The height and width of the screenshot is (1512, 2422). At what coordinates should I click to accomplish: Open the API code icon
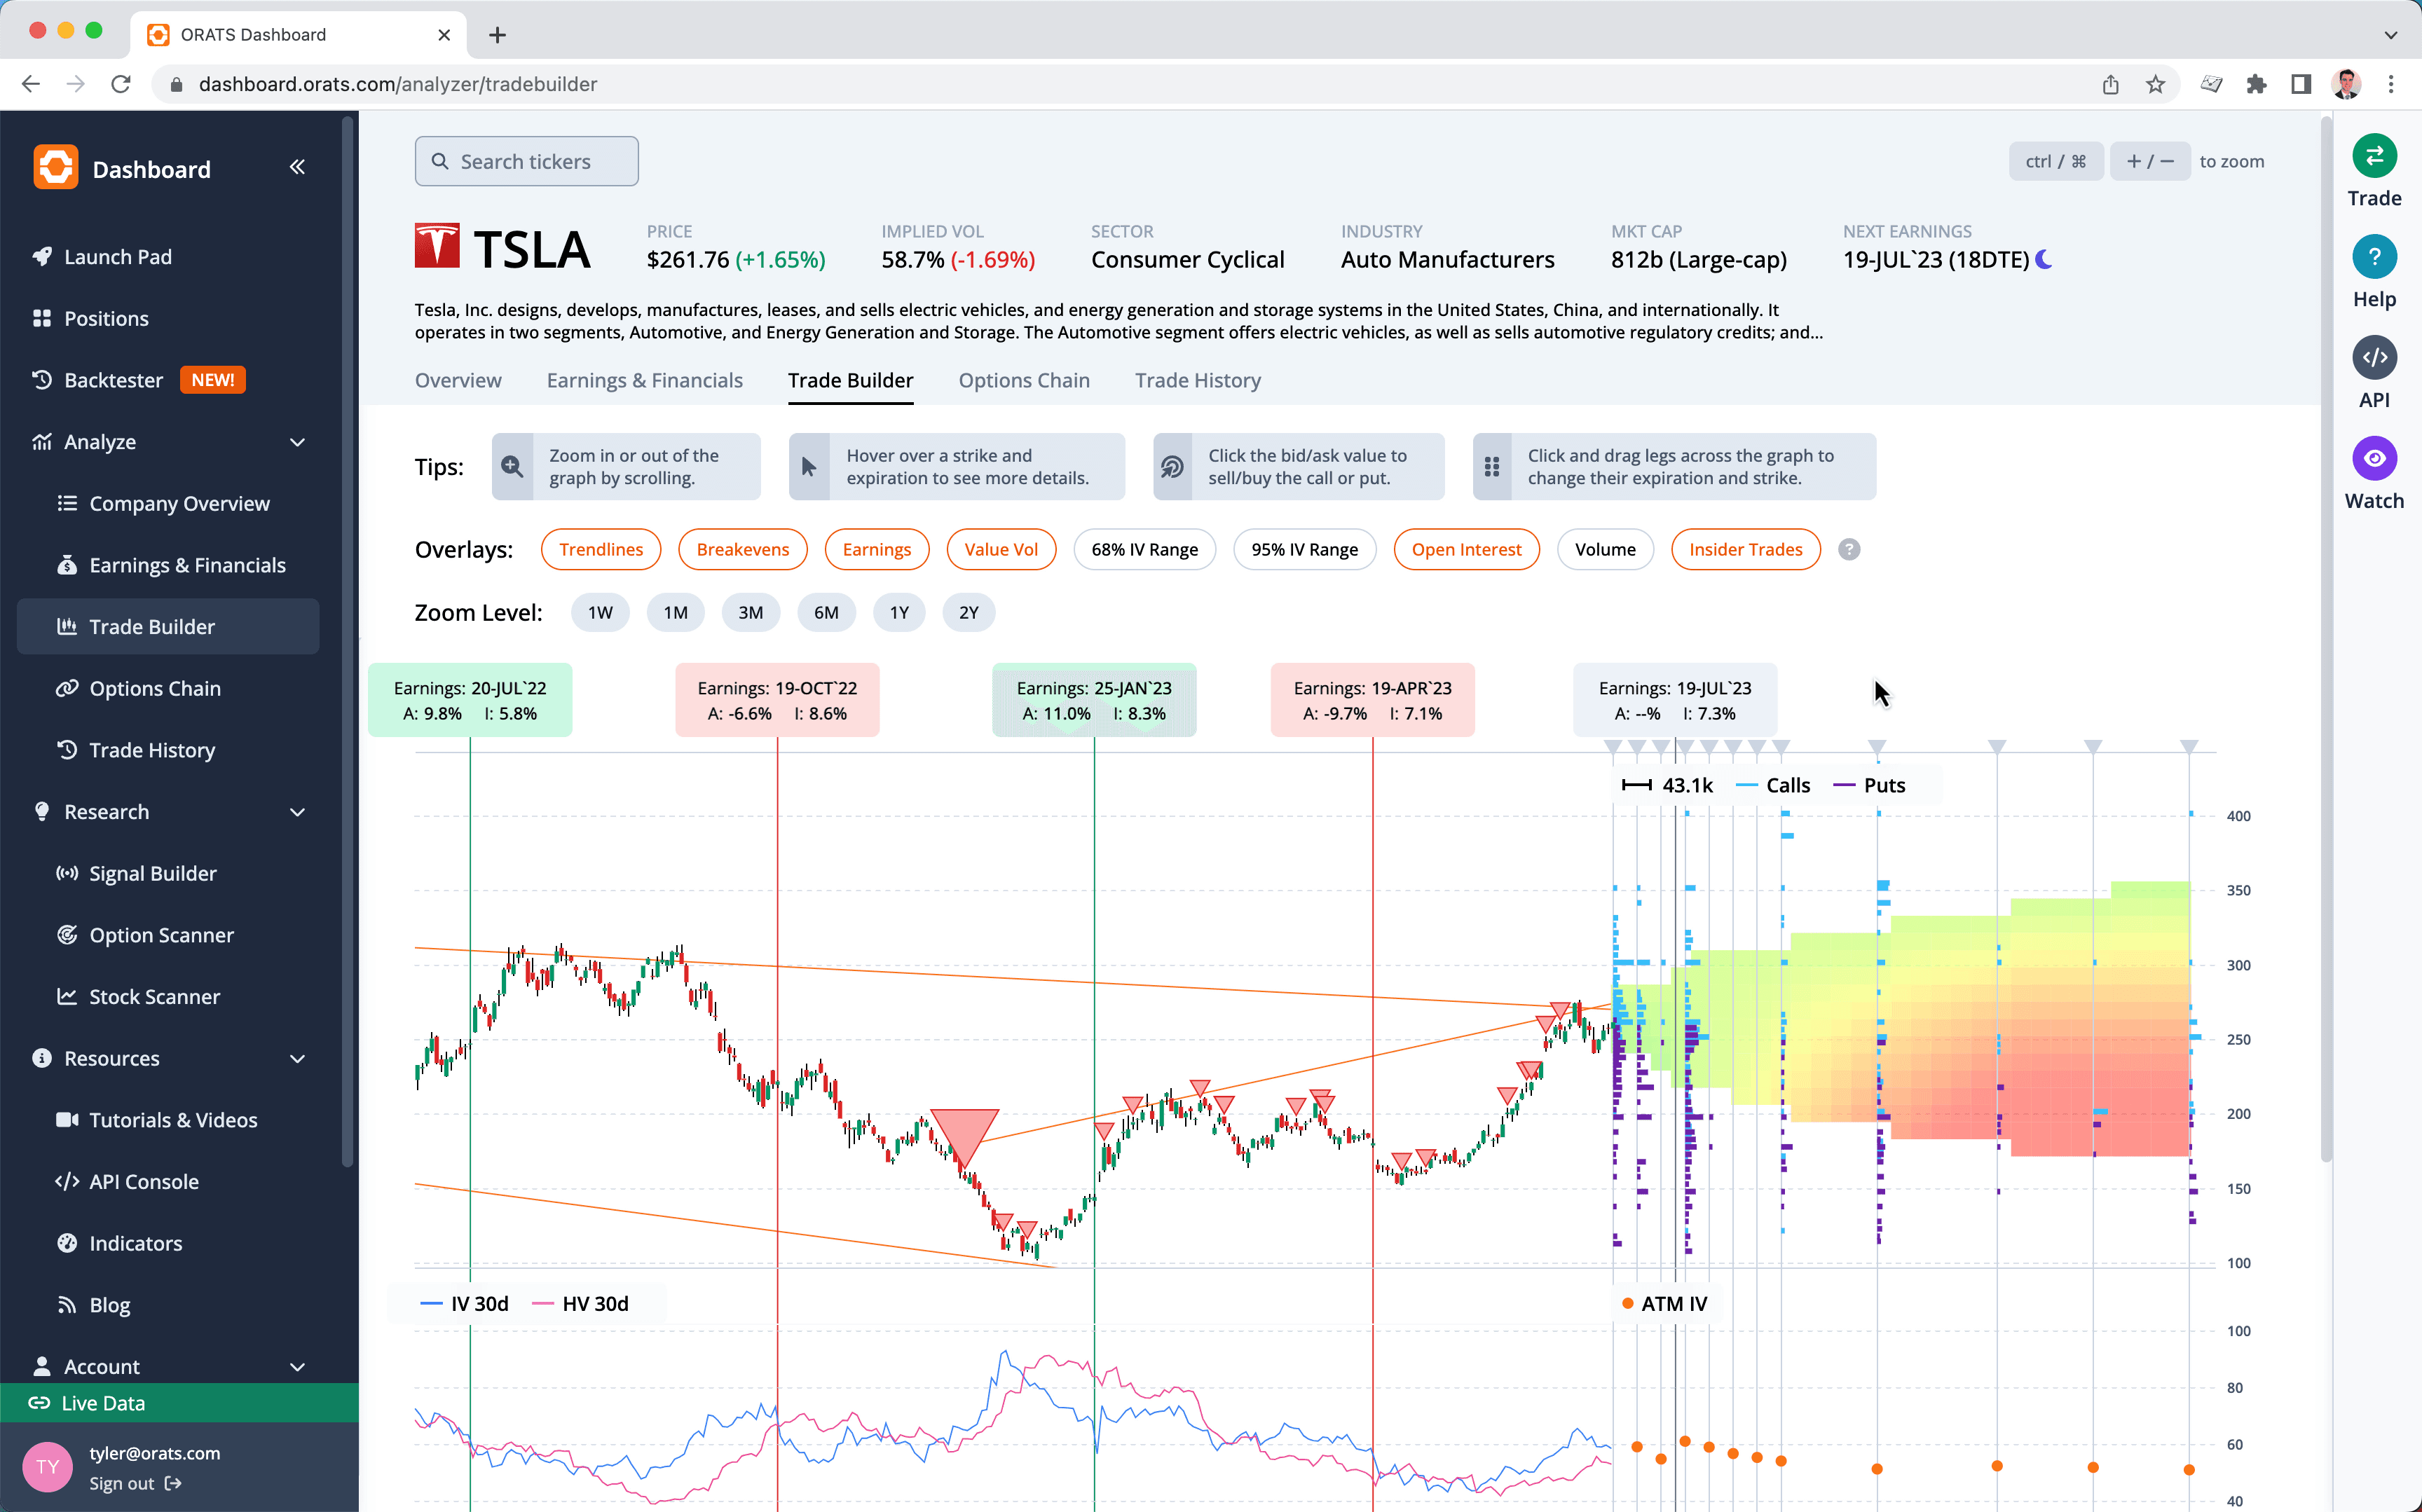[2374, 358]
